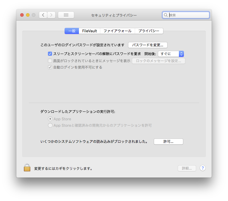Go forward with the right chevron button
Image resolution: width=228 pixels, height=201 pixels.
51,15
